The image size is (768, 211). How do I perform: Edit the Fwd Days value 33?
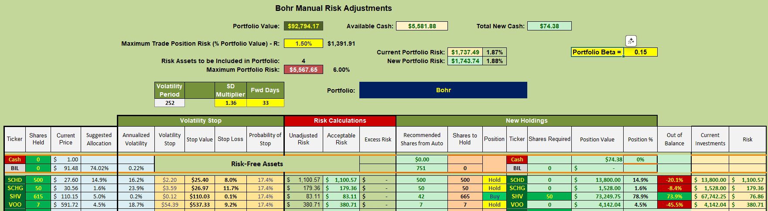tap(265, 103)
